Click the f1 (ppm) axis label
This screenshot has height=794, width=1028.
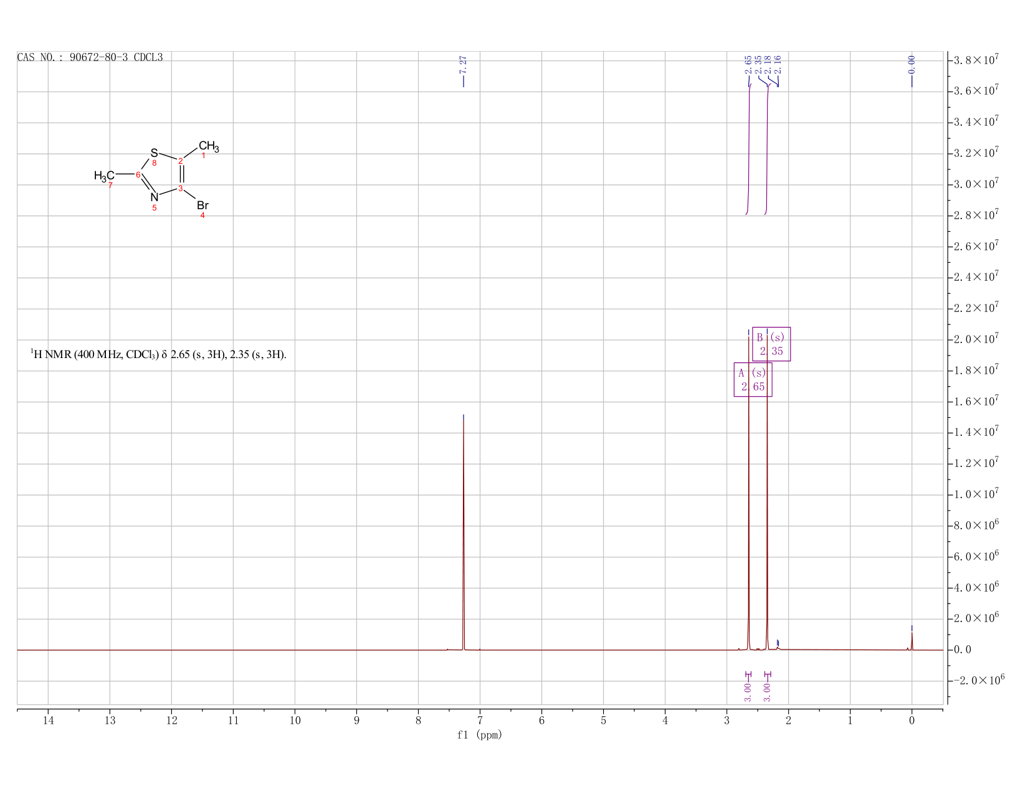pyautogui.click(x=480, y=735)
